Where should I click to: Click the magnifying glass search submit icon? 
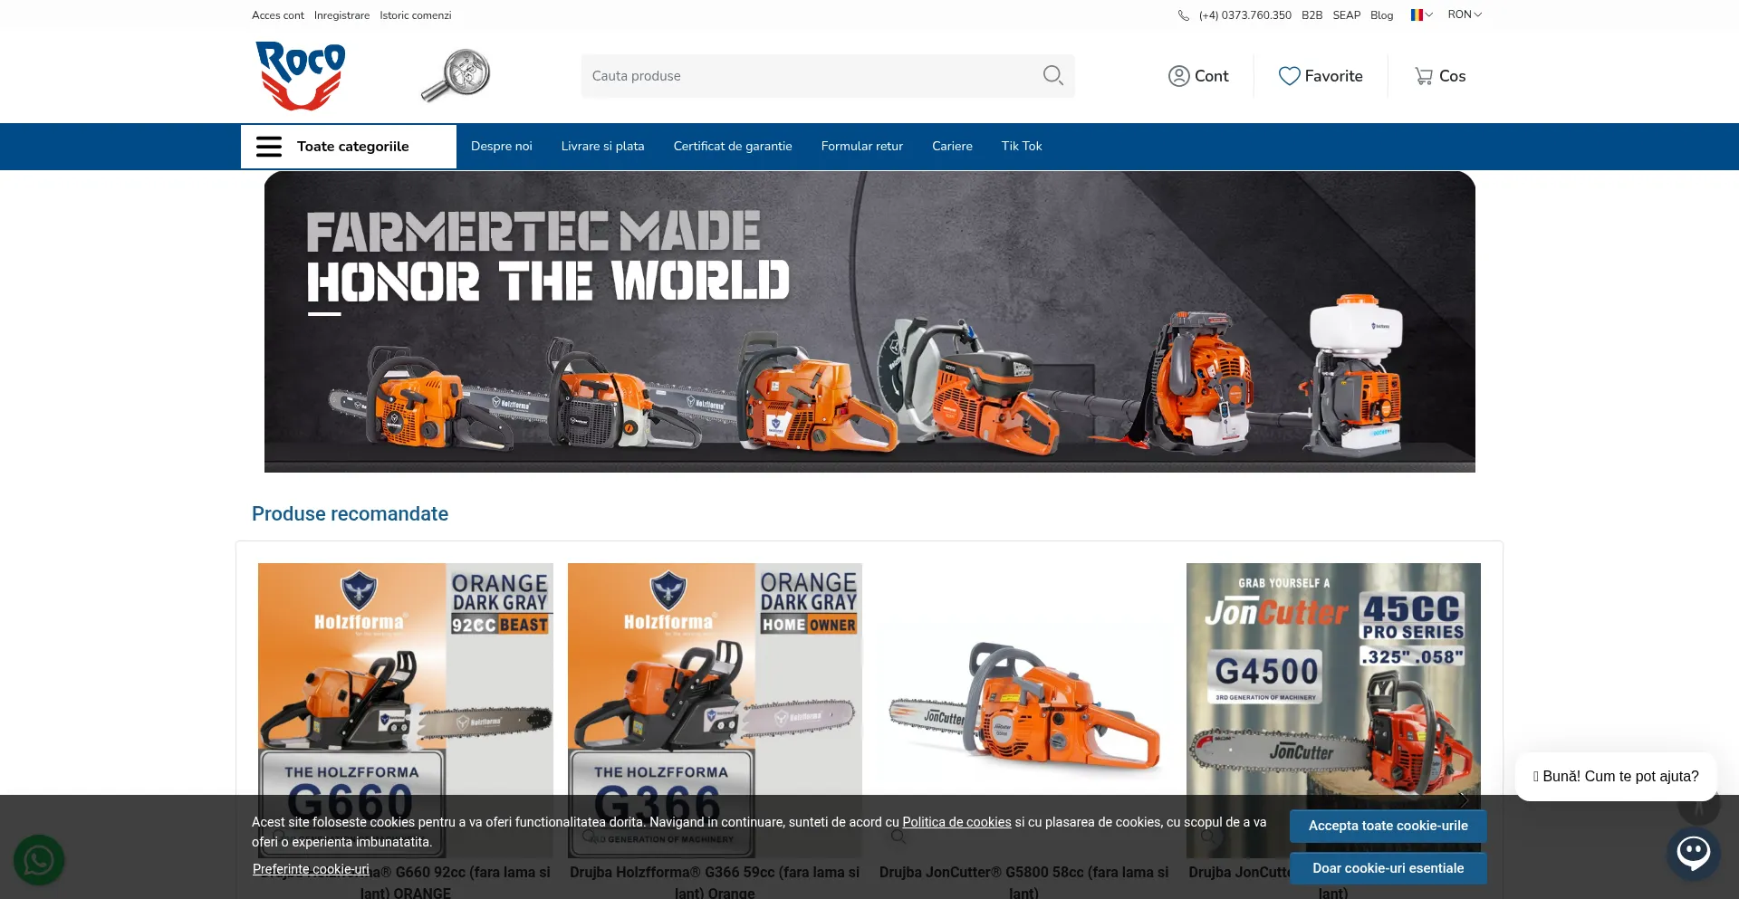tap(1052, 76)
